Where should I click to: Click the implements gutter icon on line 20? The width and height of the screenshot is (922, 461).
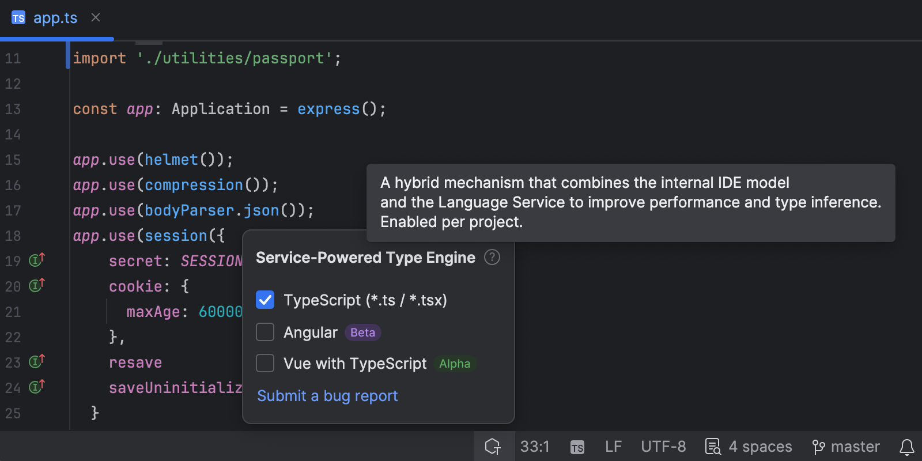pyautogui.click(x=36, y=286)
